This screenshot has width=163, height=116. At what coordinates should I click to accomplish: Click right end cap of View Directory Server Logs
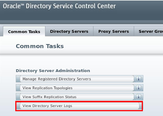tap(140, 106)
